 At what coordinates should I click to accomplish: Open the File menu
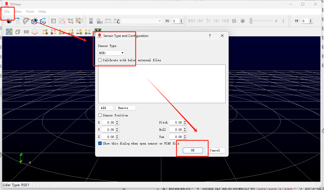click(x=7, y=12)
